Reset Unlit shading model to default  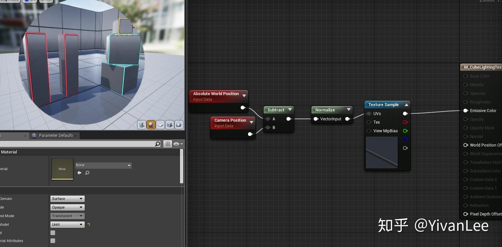(89, 224)
